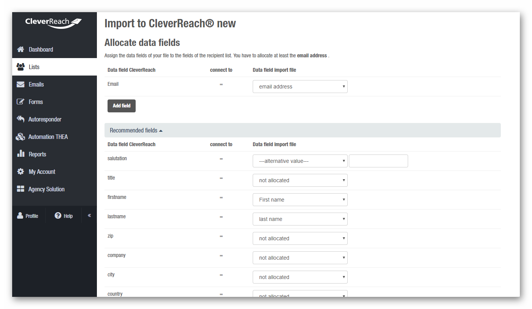Open the zip field dropdown
The width and height of the screenshot is (532, 309).
click(300, 238)
